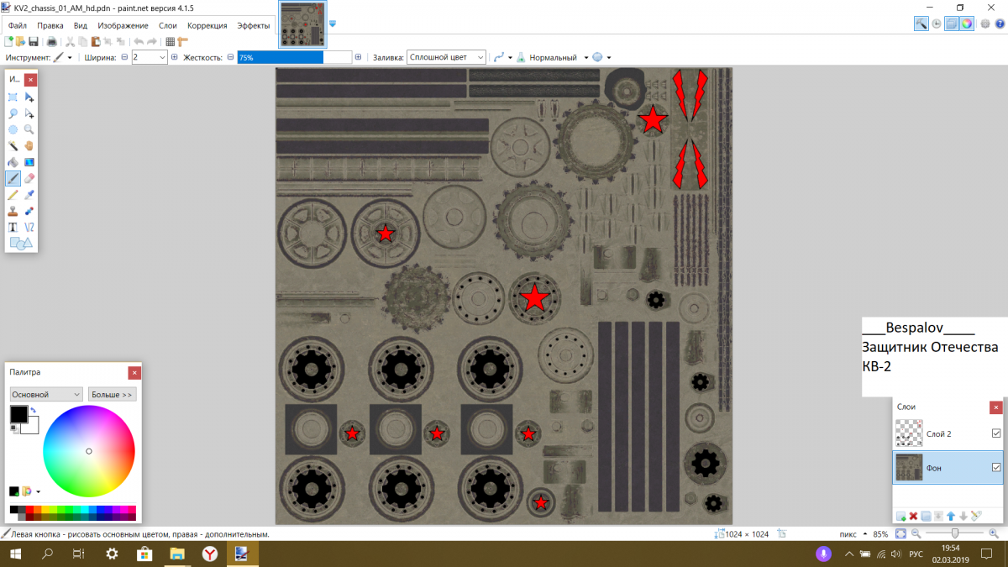Select the Color Picker eyedropper tool

(29, 195)
